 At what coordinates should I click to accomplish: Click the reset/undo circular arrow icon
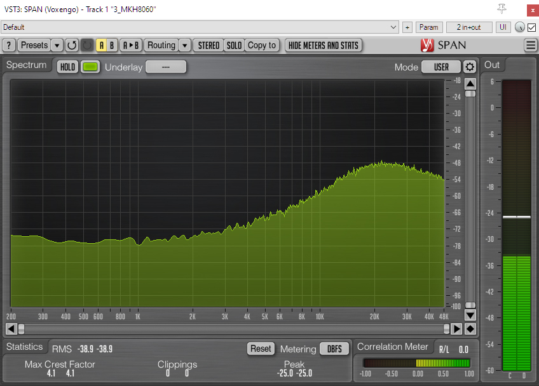click(x=72, y=45)
